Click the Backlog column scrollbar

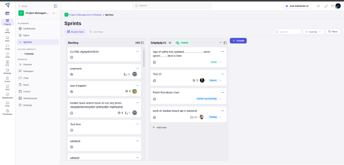(144, 58)
